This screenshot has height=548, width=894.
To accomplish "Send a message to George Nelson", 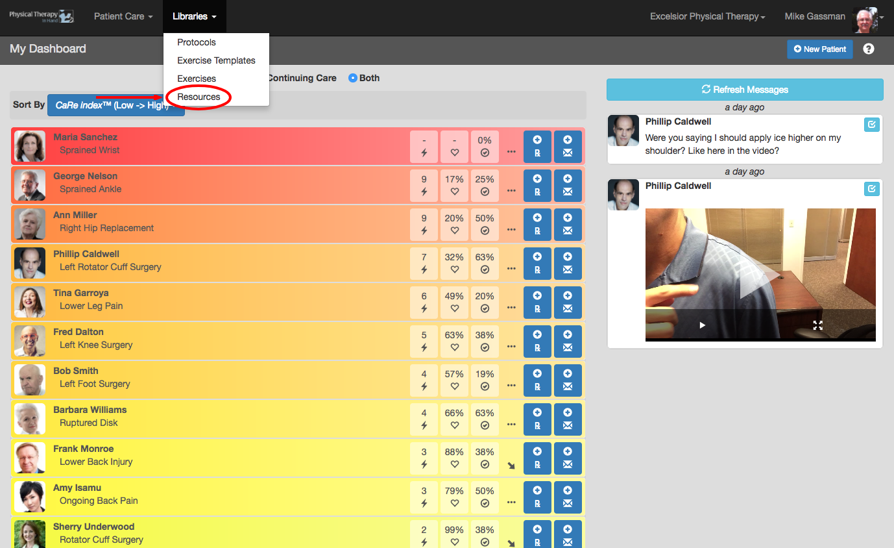I will point(568,185).
